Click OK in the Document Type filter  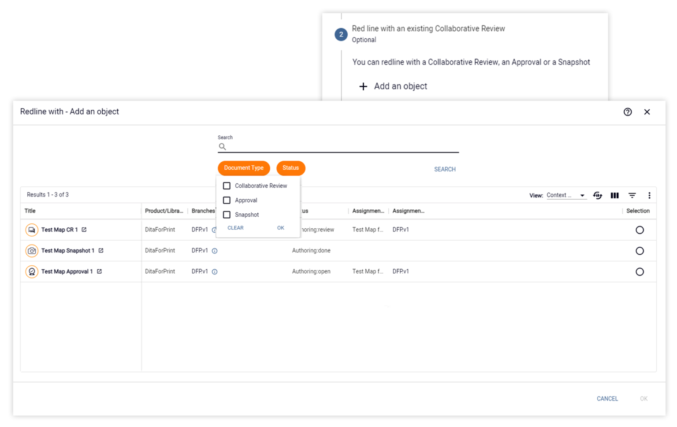coord(281,228)
